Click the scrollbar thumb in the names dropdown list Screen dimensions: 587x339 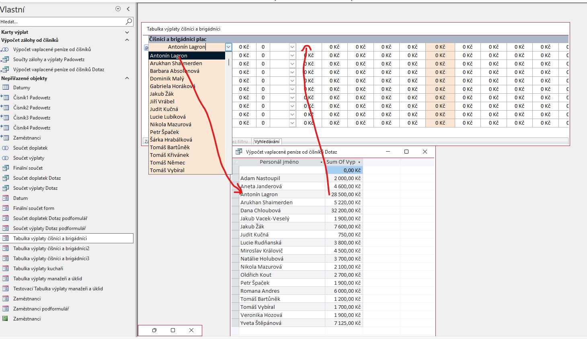pos(229,62)
